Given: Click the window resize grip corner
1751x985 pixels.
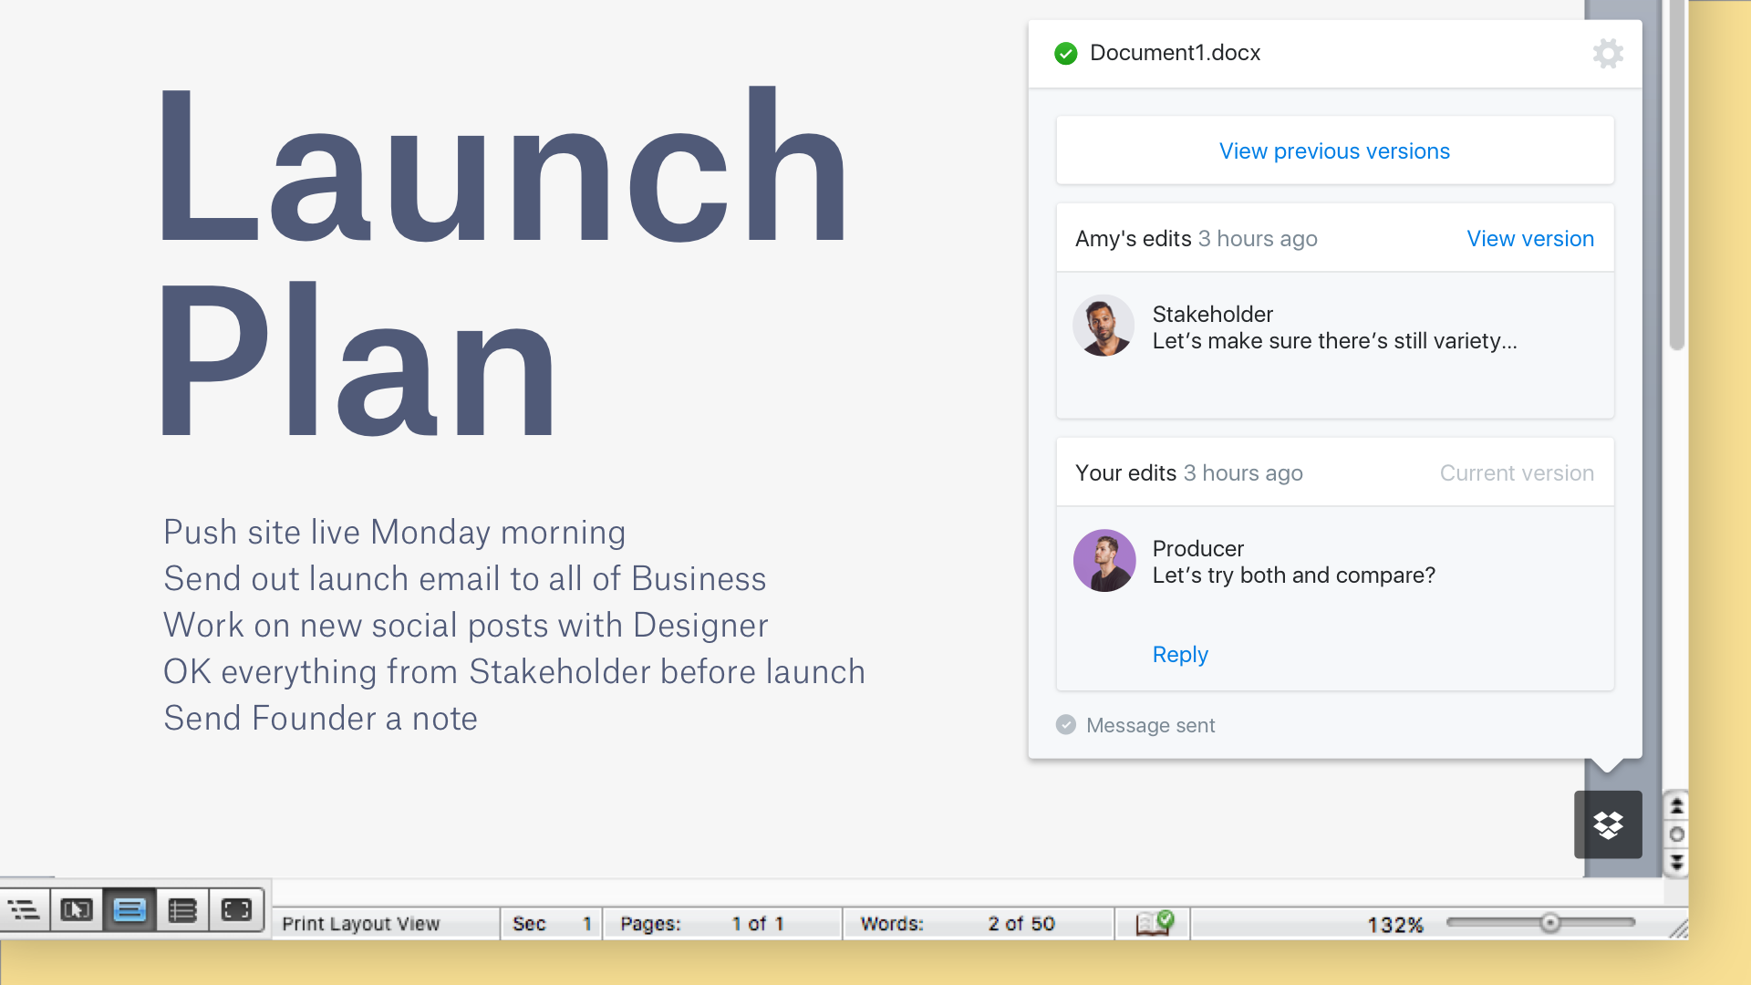Looking at the screenshot, I should point(1678,928).
